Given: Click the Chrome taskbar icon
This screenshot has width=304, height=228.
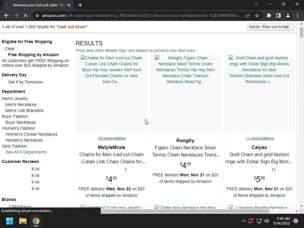Looking at the screenshot, I should tap(36, 221).
